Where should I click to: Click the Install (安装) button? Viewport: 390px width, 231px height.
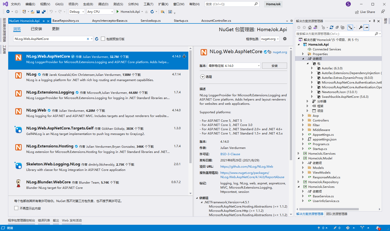click(x=274, y=66)
